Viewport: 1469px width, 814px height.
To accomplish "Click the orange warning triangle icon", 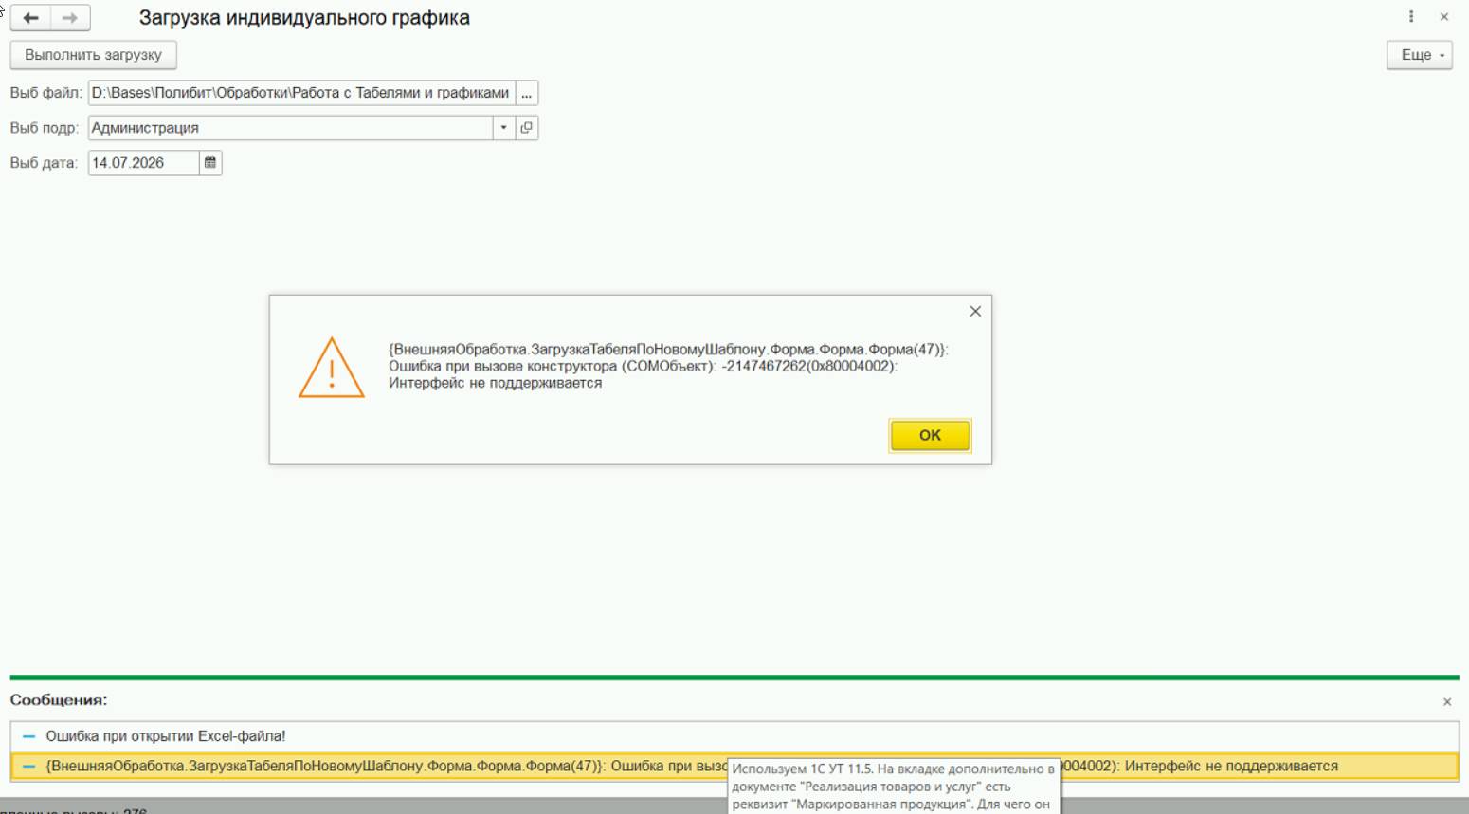I will tap(332, 368).
